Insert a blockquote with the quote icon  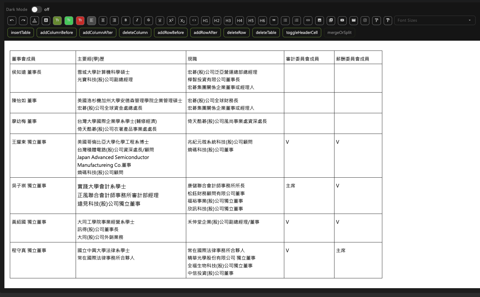[274, 20]
